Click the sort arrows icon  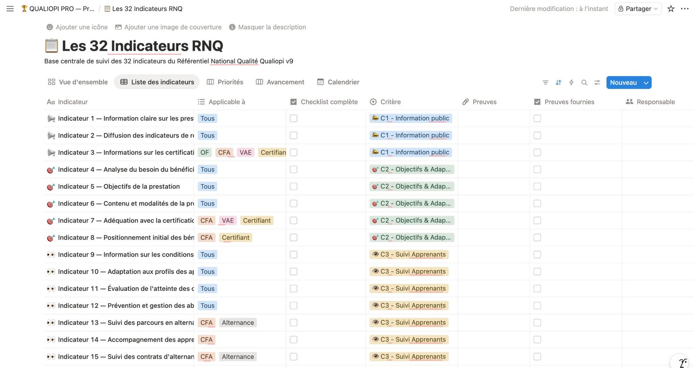pyautogui.click(x=559, y=83)
